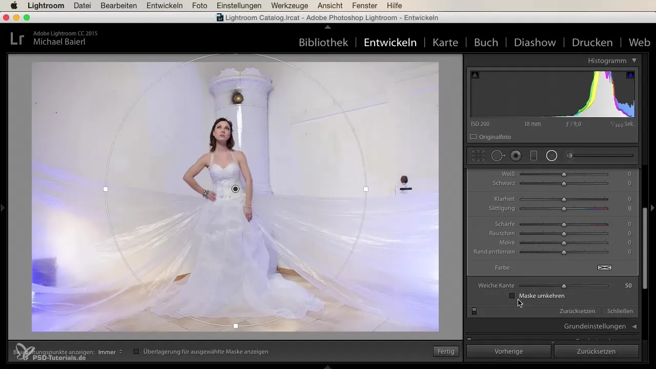Switch to the Entwickeln module

tap(390, 43)
